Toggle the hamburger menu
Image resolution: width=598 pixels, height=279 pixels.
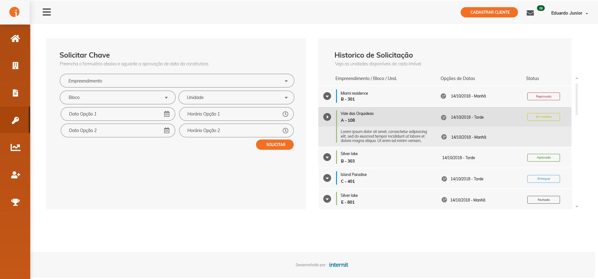47,12
